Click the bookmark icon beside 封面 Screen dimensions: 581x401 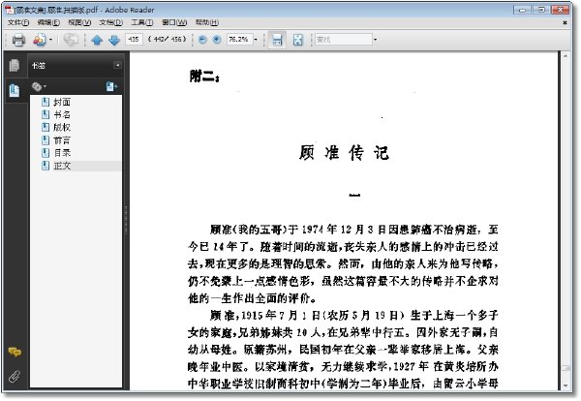pos(46,102)
